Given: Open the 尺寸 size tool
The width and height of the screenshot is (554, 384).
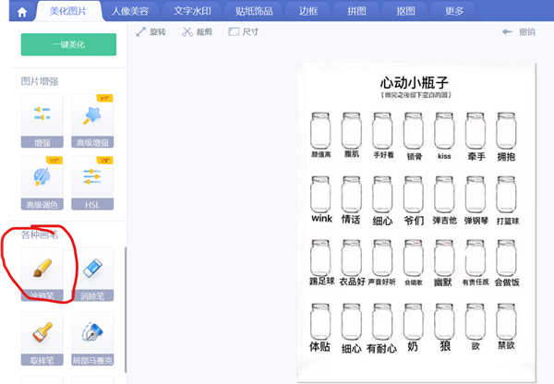Looking at the screenshot, I should pos(244,32).
